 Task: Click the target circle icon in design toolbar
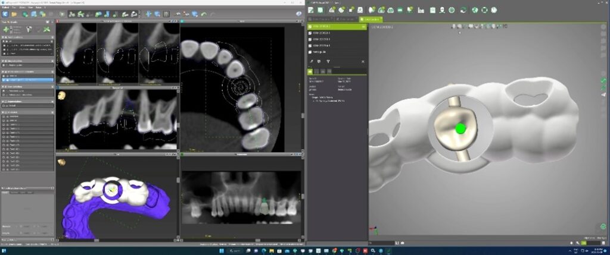point(452,10)
